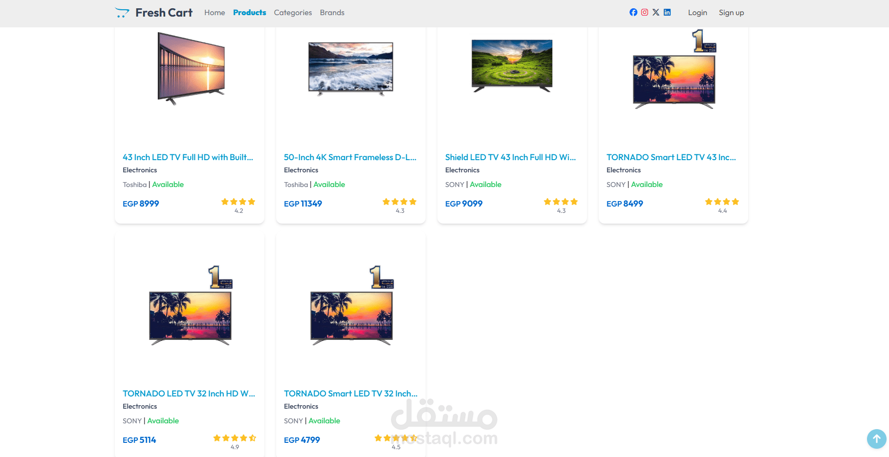Click the TORNADO Smart LED TV 43 Inch image
Image resolution: width=889 pixels, height=457 pixels.
(x=674, y=70)
